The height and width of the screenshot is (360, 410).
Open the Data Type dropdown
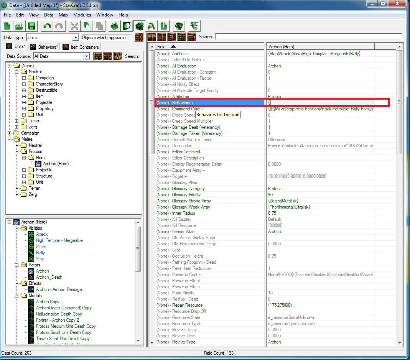76,38
